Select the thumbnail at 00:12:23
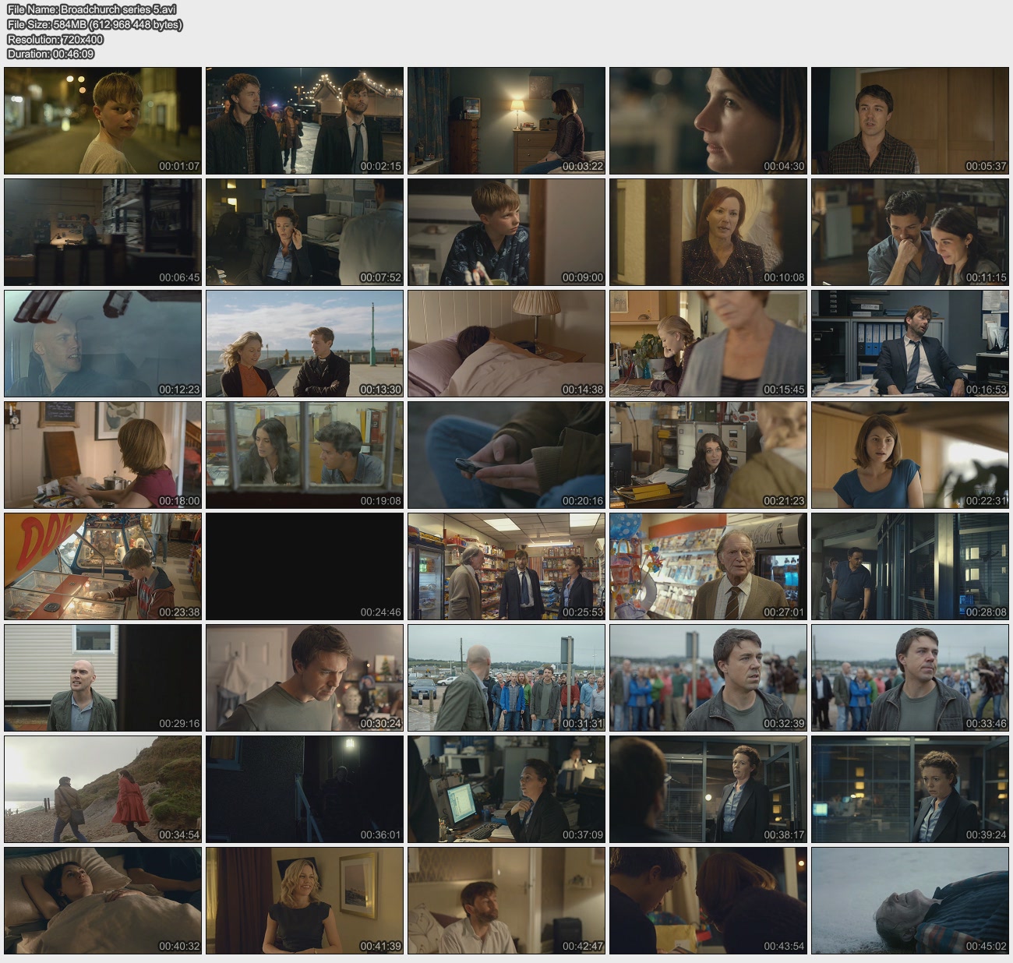1013x963 pixels. point(103,344)
